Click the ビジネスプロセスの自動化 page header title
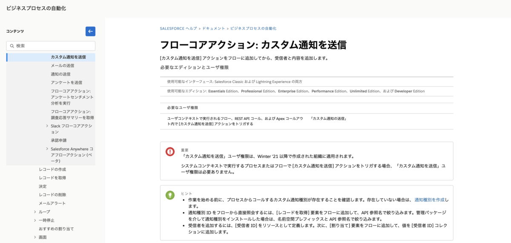Viewport: 511px width, 243px height. tap(36, 9)
